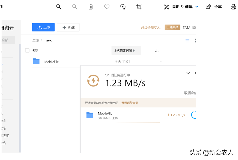Click the trash icon to delete the photo
Viewport: 238px width, 160px height.
click(91, 7)
